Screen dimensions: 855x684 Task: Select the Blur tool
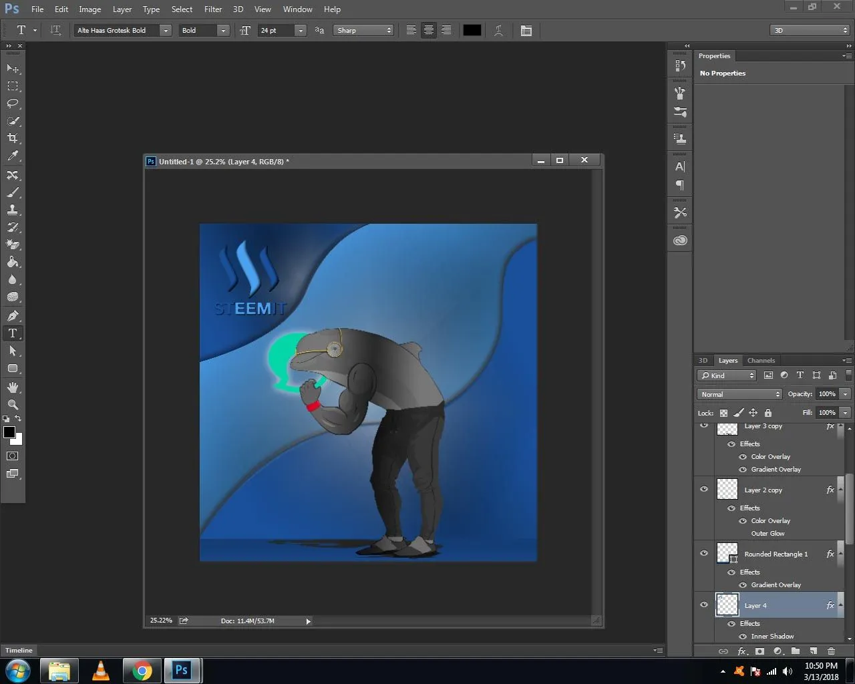point(13,279)
